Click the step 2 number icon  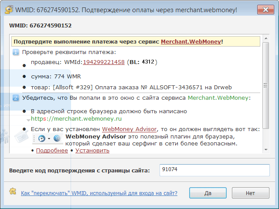(16, 98)
